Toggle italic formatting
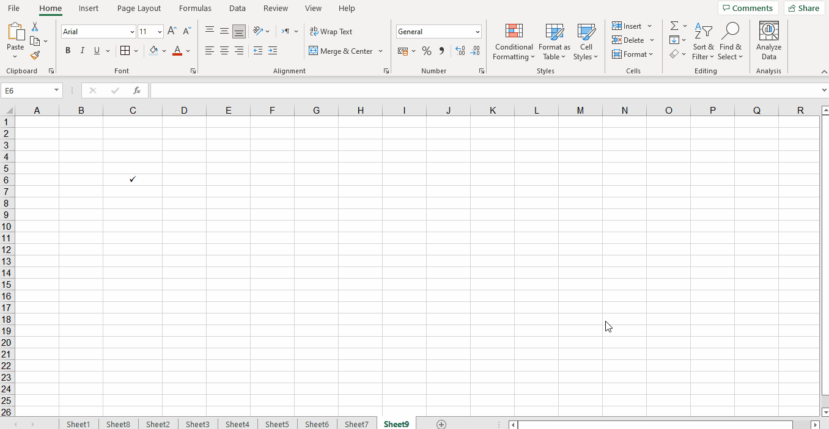The height and width of the screenshot is (429, 829). 82,51
